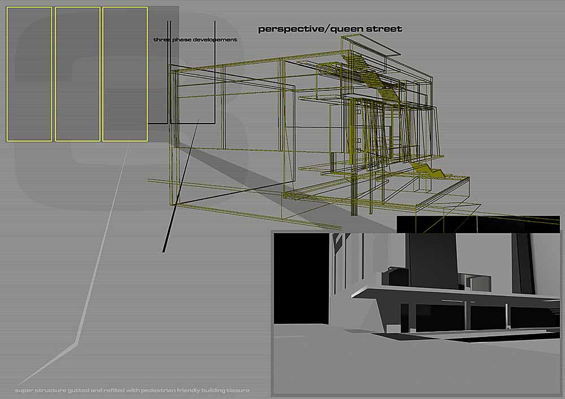Select the rightmost yellow-outlined panel

125,74
